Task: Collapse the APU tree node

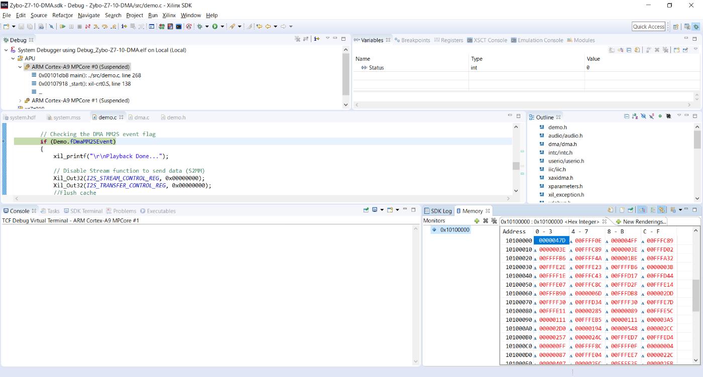Action: coord(13,58)
